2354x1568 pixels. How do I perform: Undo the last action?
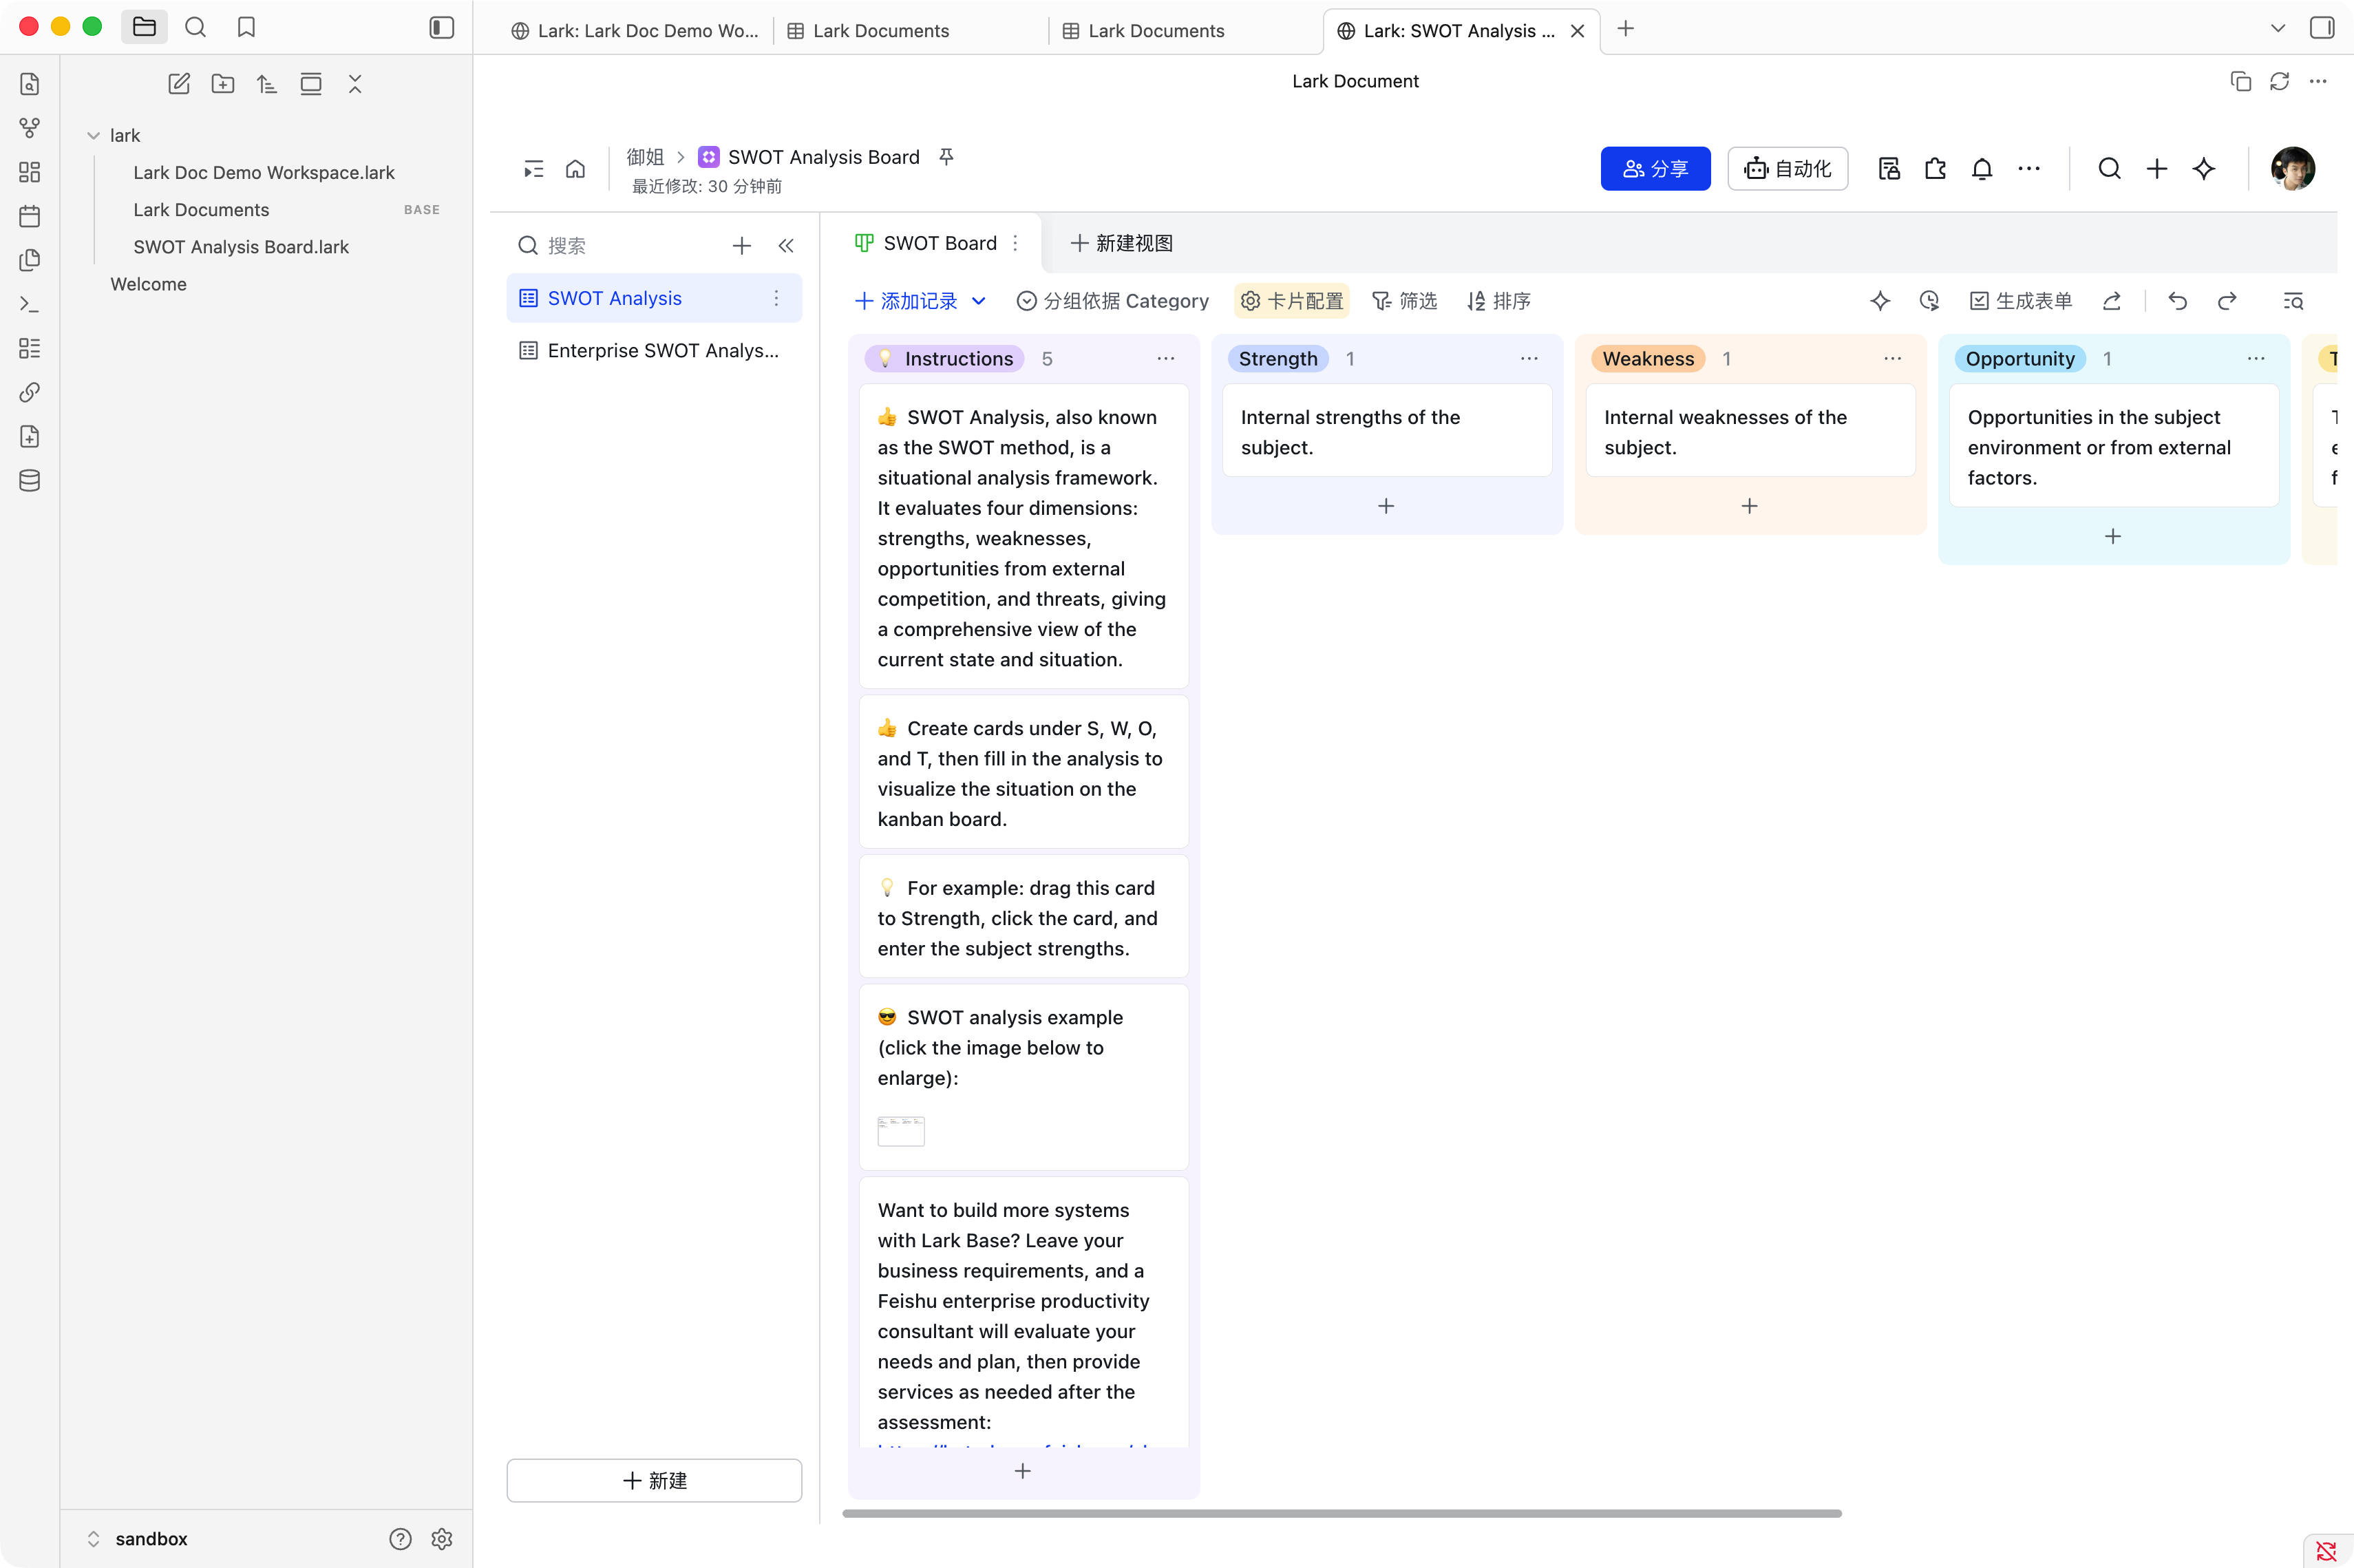click(2178, 301)
